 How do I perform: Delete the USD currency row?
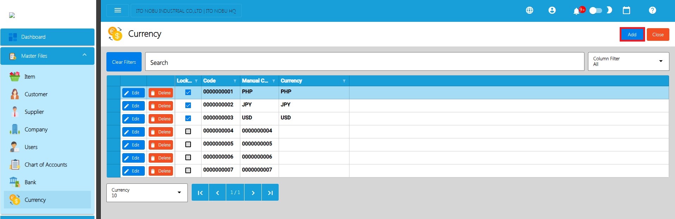pos(161,119)
